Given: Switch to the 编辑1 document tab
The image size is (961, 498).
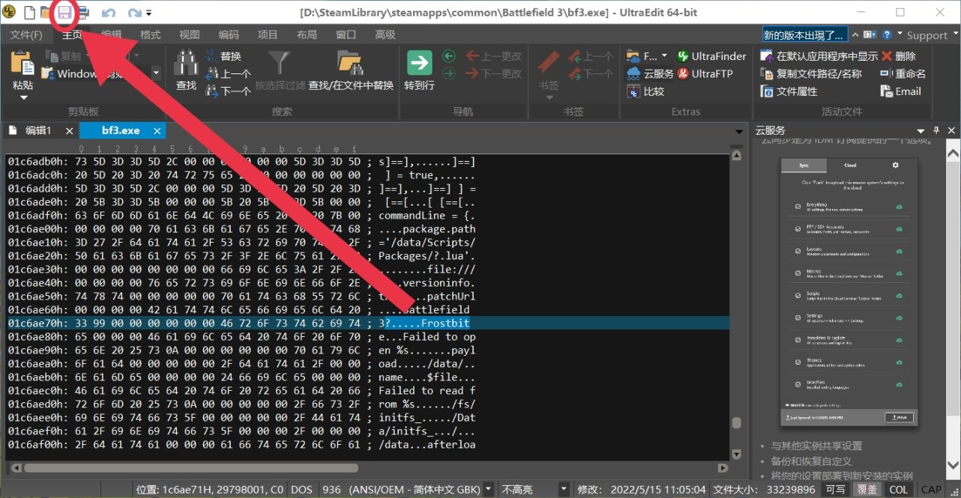Looking at the screenshot, I should 39,130.
